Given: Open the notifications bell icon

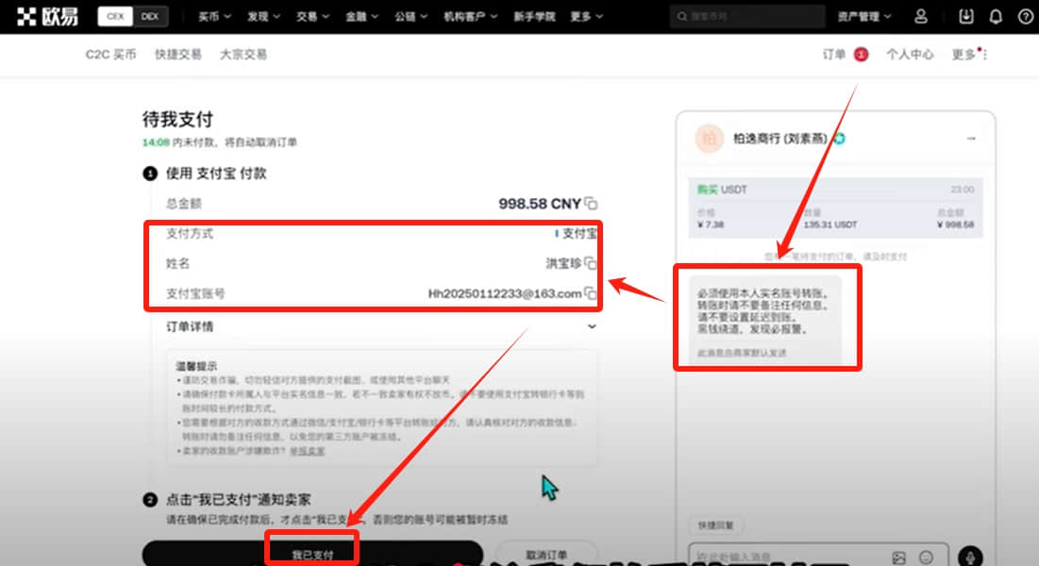Looking at the screenshot, I should 996,17.
